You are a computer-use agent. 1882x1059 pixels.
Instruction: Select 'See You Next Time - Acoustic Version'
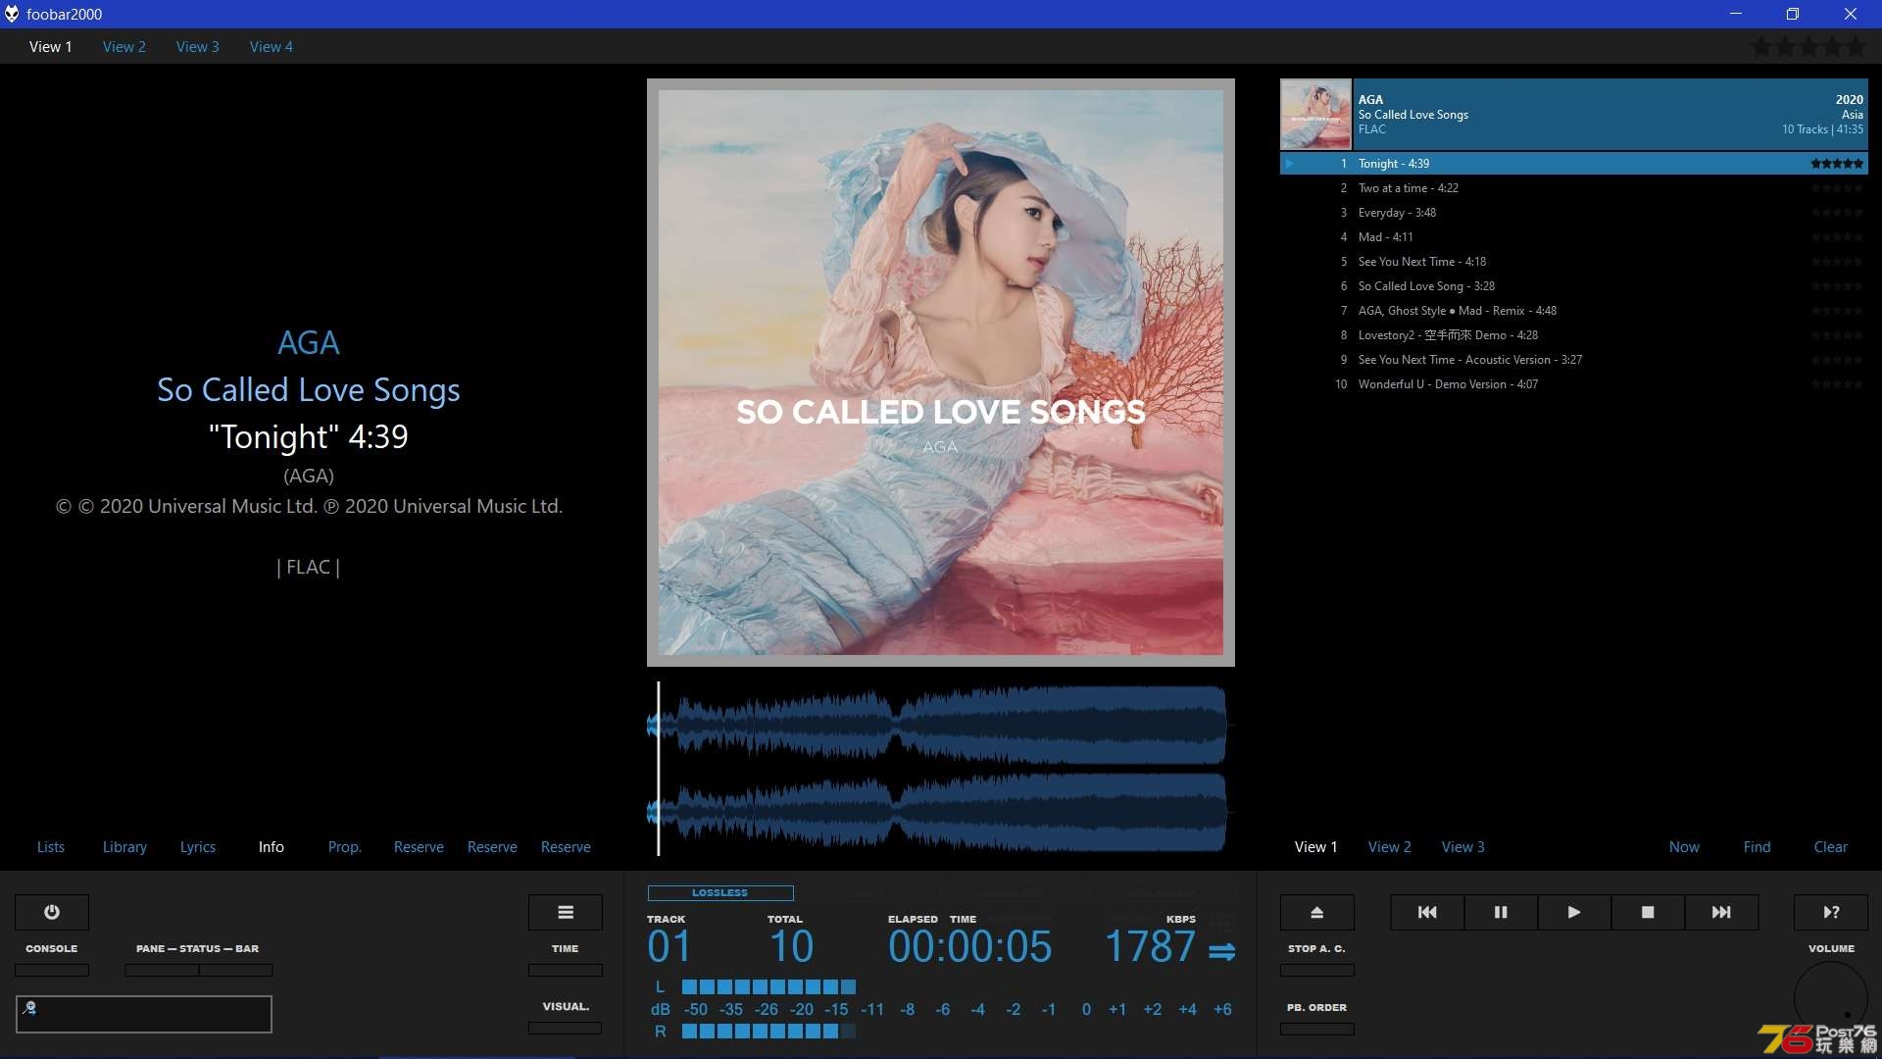click(1574, 360)
